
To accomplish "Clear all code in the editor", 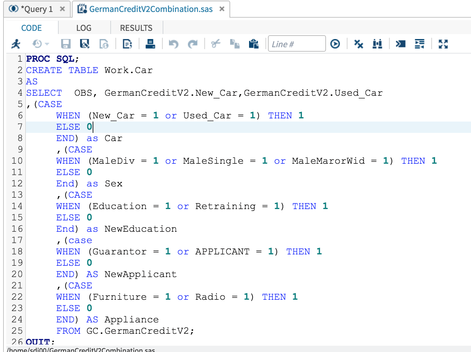I will coord(358,44).
